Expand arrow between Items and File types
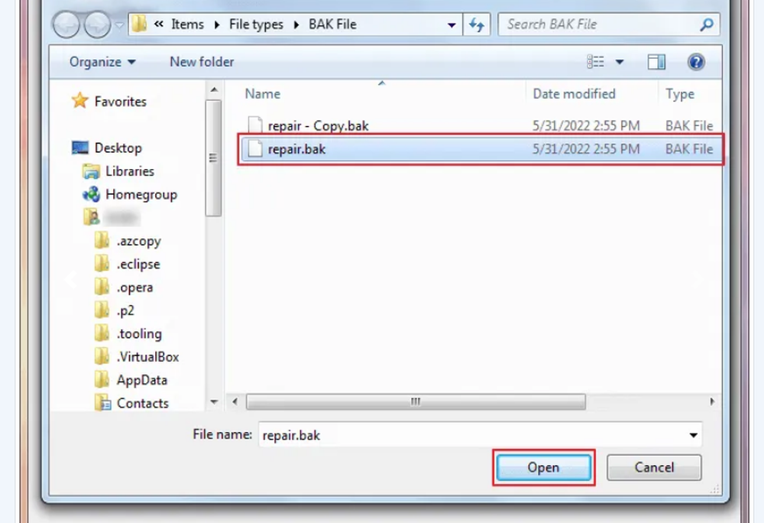764x523 pixels. click(217, 24)
